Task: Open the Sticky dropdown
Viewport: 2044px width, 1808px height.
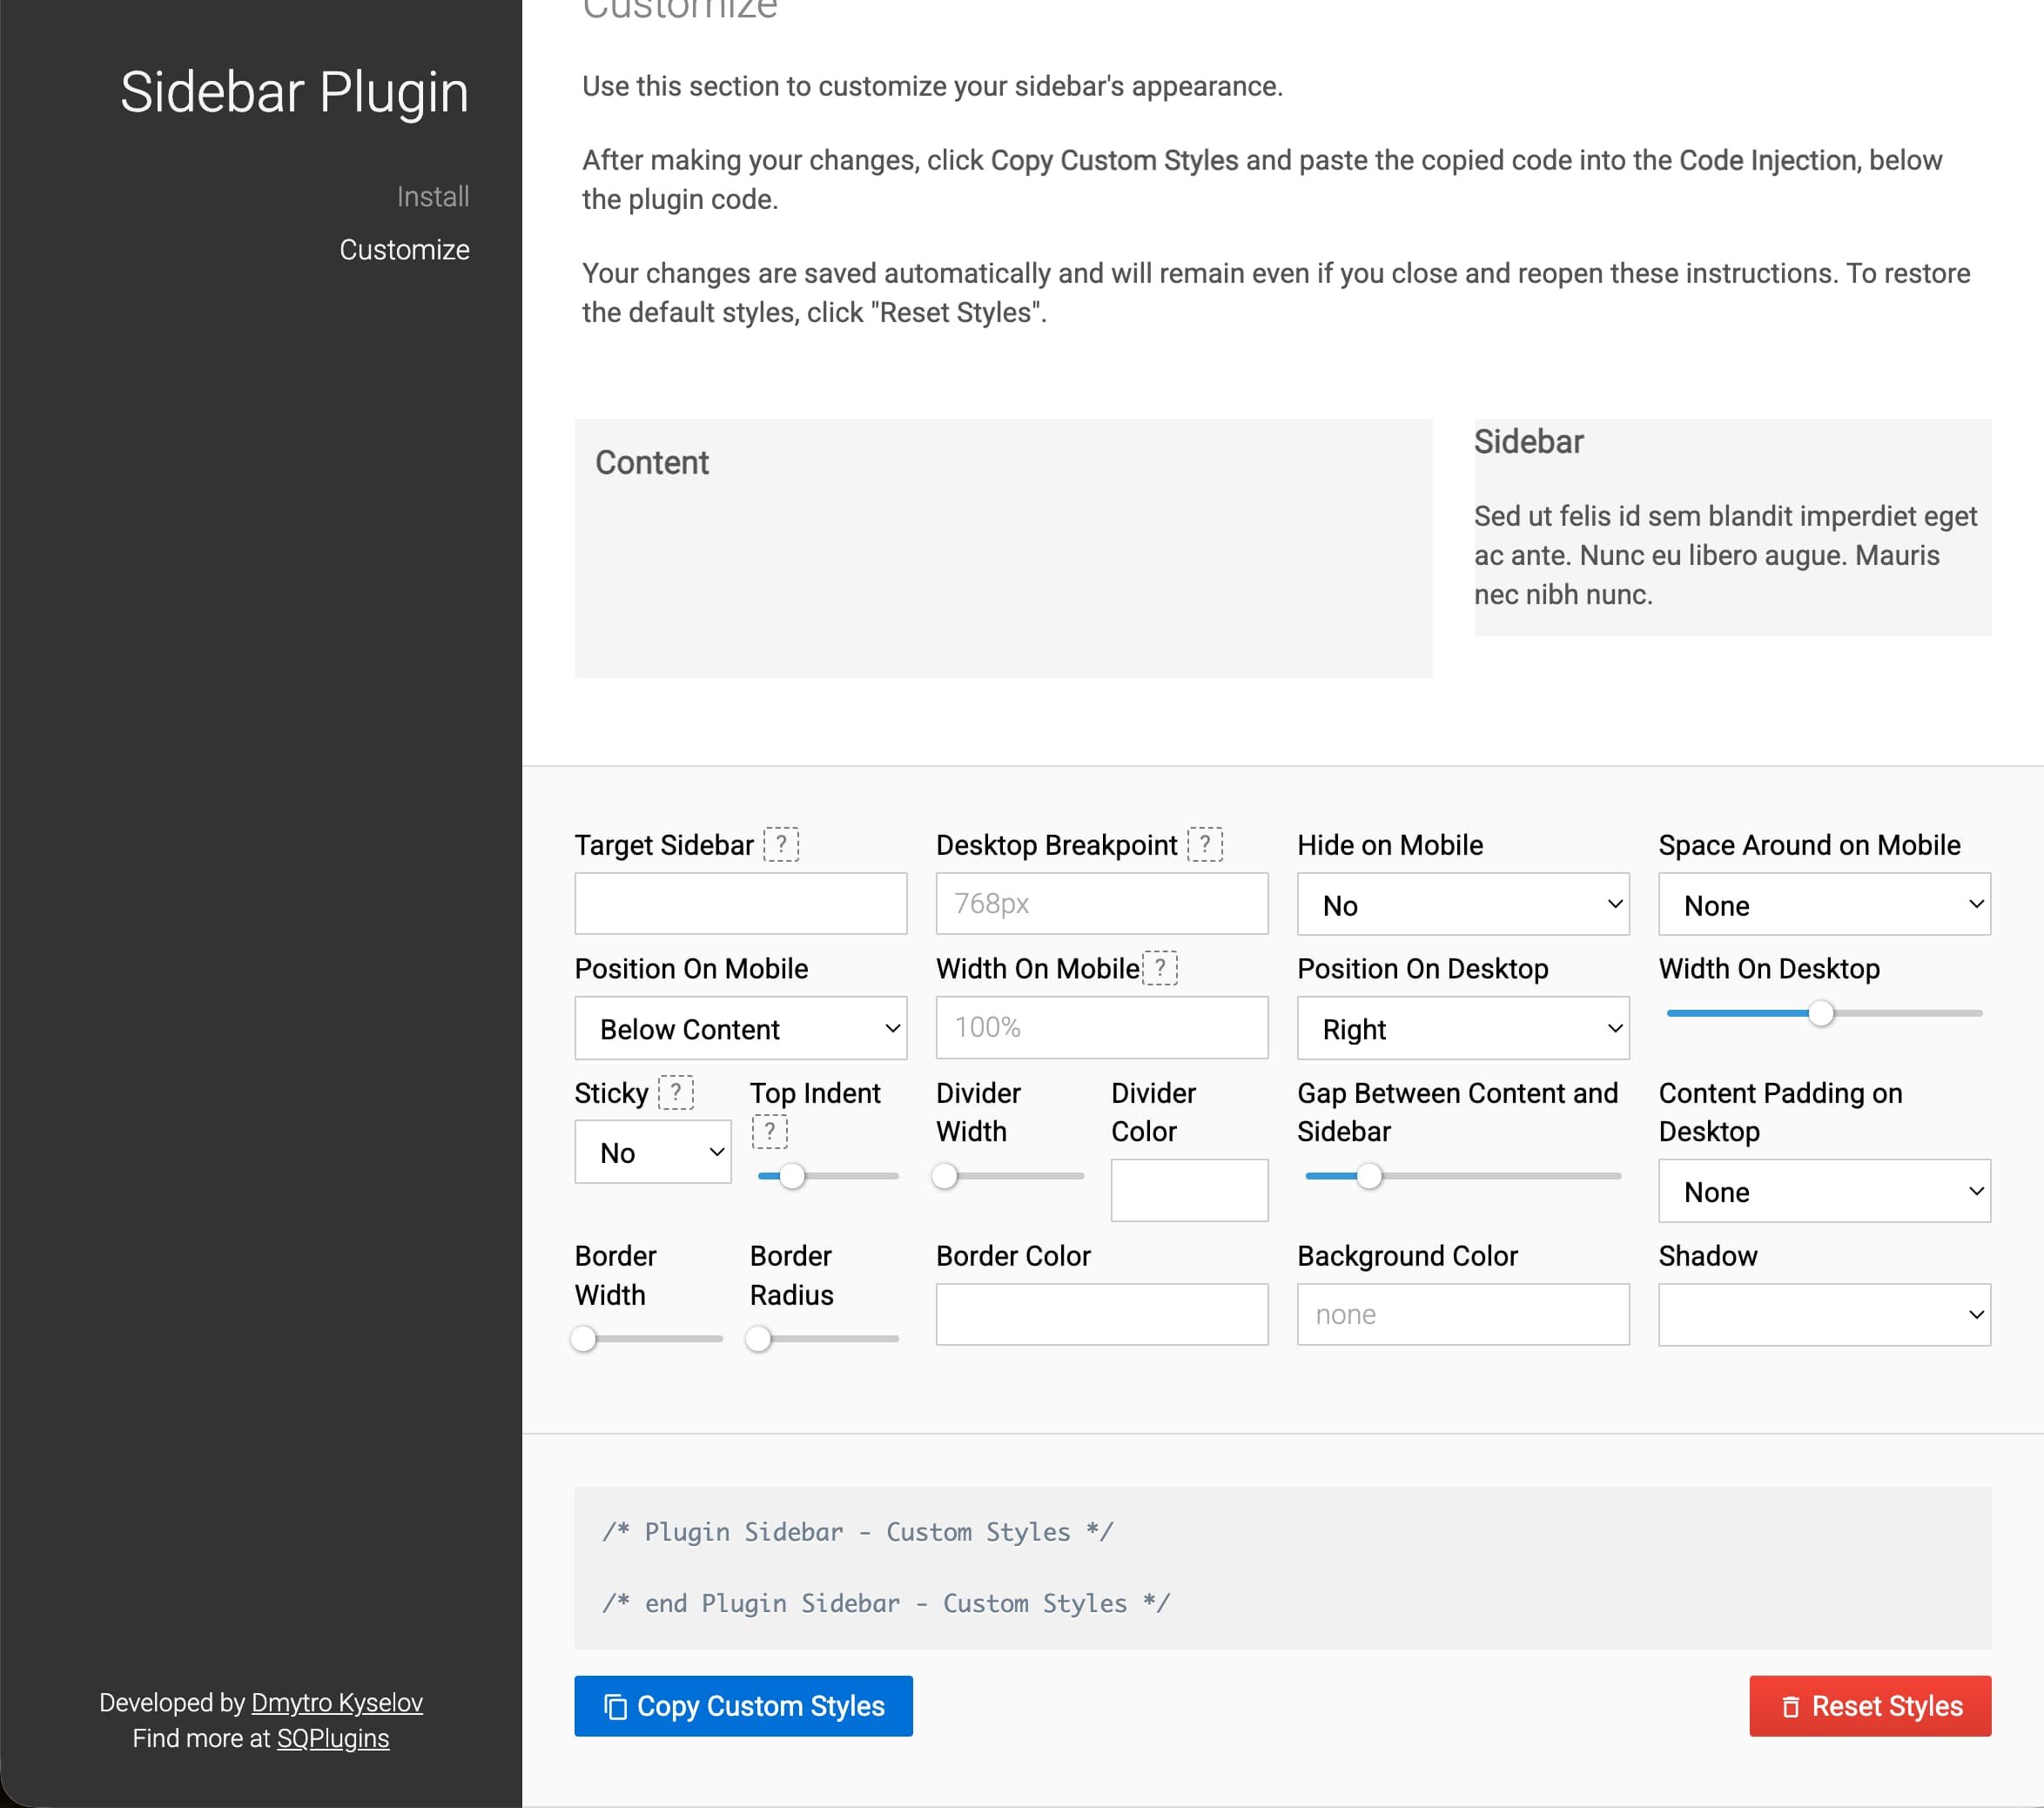Action: pyautogui.click(x=653, y=1152)
